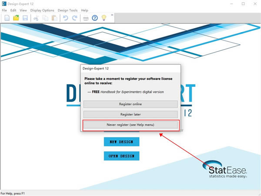Select Never register (see Help menu)
The height and width of the screenshot is (196, 261).
[x=130, y=125]
